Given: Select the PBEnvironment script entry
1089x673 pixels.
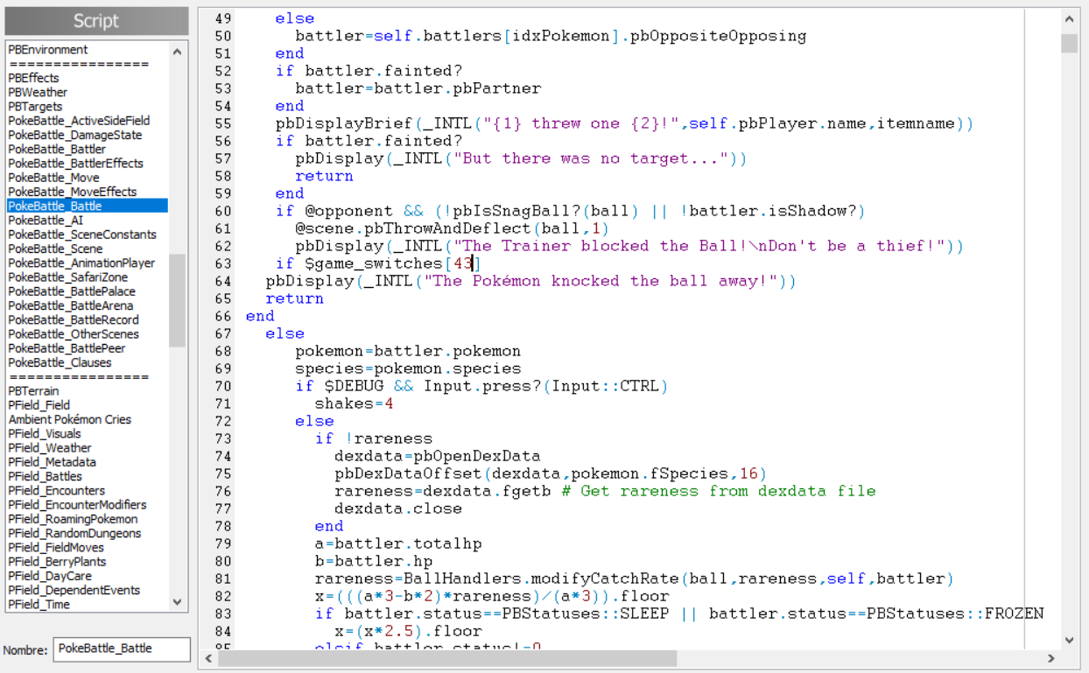Looking at the screenshot, I should point(48,50).
